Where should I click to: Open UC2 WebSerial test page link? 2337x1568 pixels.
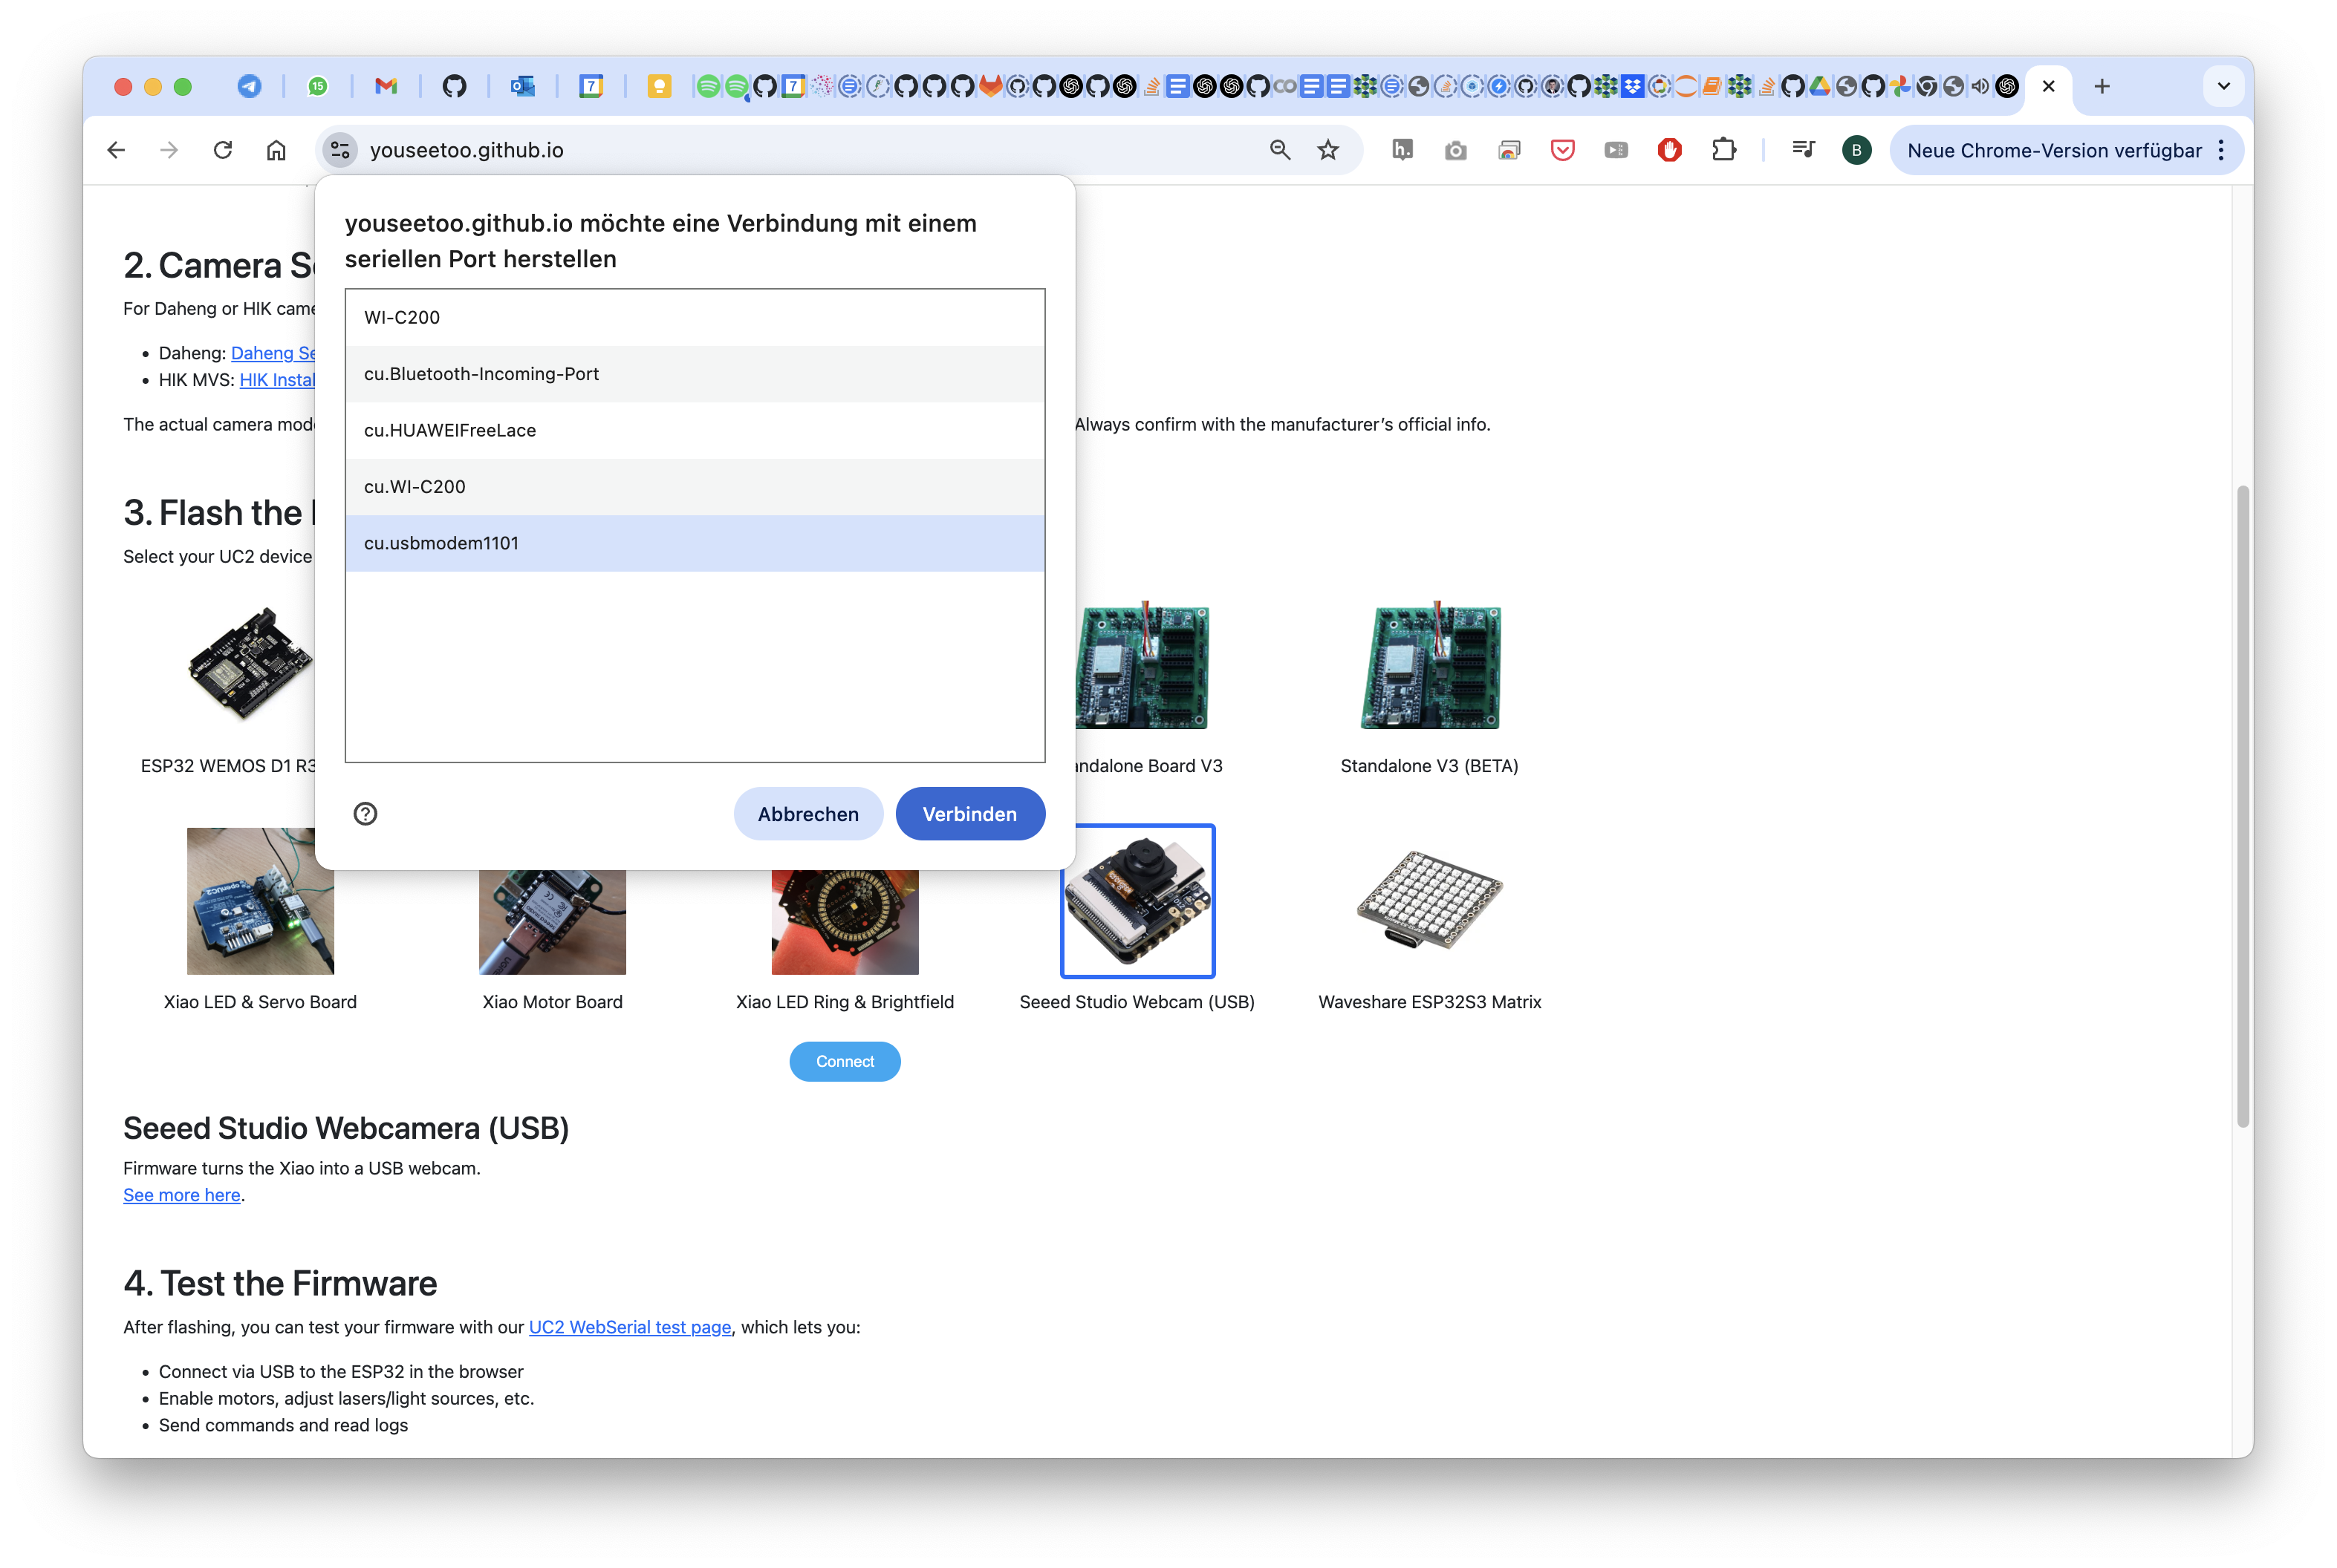[629, 1327]
